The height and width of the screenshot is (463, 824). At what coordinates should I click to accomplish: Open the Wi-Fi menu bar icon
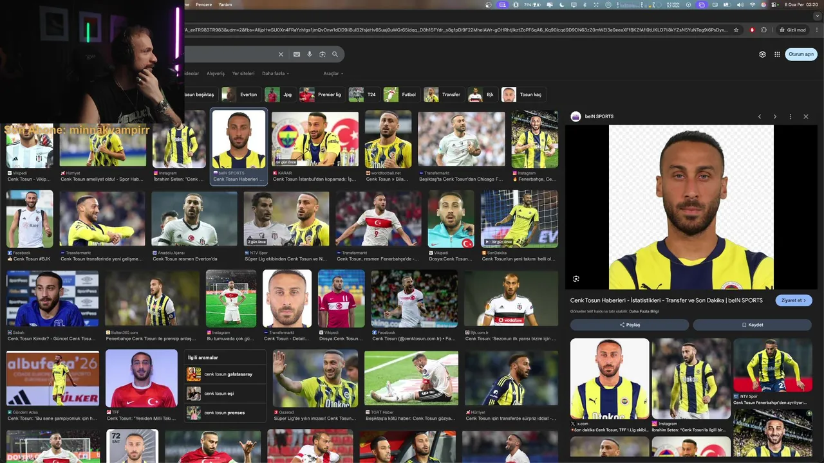click(752, 5)
